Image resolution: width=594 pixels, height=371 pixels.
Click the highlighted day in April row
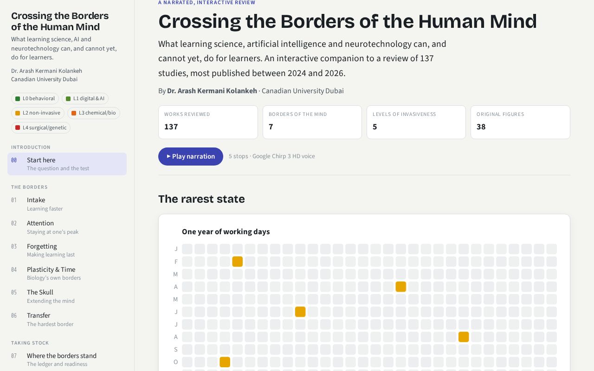click(x=401, y=287)
